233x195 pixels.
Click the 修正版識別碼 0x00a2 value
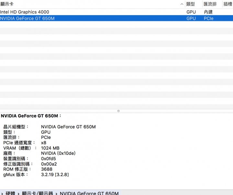tap(49, 164)
